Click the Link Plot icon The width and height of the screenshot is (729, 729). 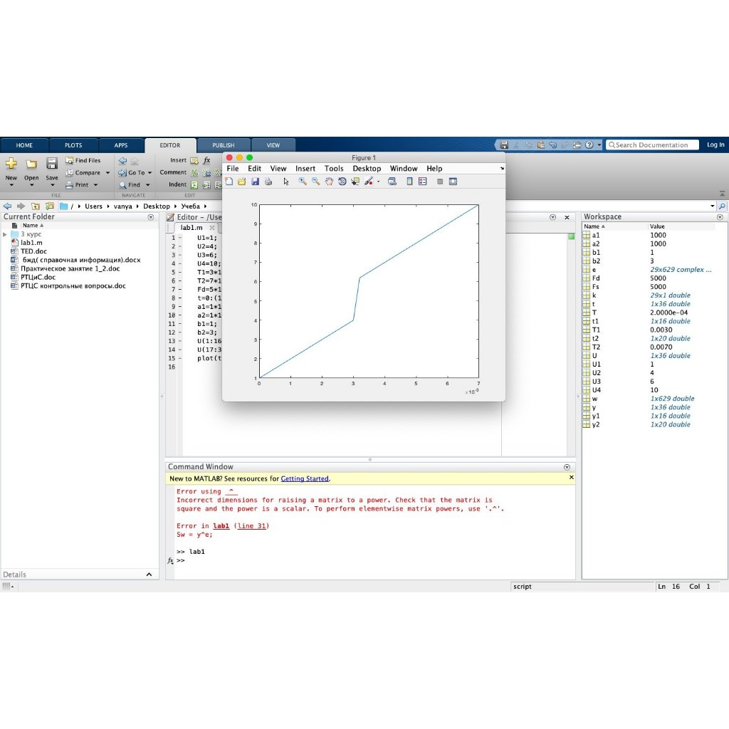[392, 182]
